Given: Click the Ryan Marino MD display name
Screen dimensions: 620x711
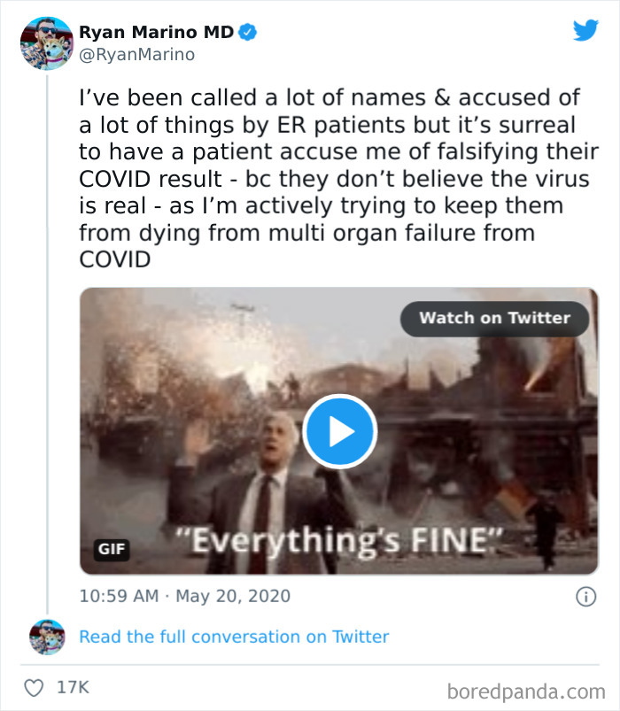Looking at the screenshot, I should point(158,28).
